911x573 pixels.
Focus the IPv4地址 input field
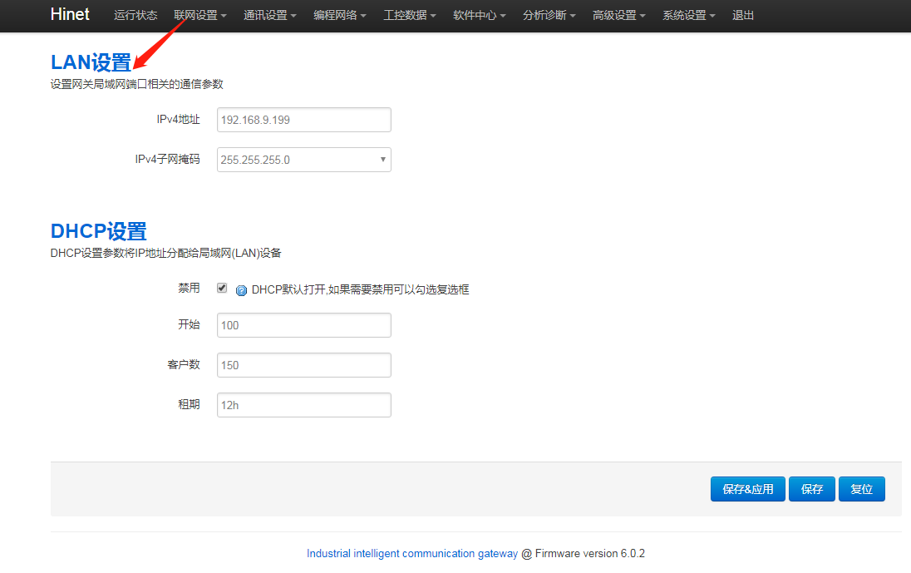[x=303, y=120]
